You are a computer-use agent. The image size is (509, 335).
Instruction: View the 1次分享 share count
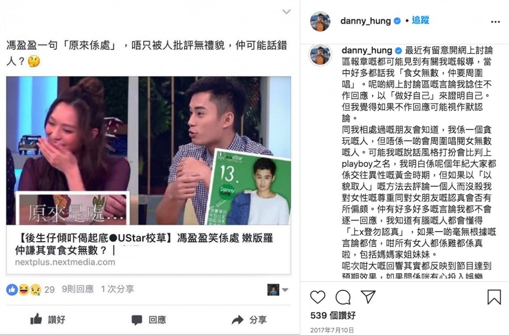pos(117,289)
